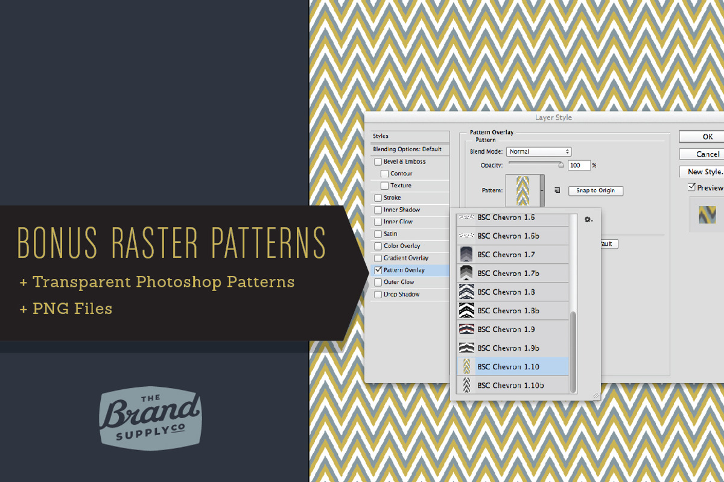
Task: Click the current pattern preview swatch
Action: tap(522, 190)
